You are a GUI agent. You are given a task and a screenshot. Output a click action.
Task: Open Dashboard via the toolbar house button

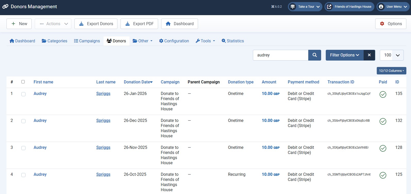(x=179, y=24)
